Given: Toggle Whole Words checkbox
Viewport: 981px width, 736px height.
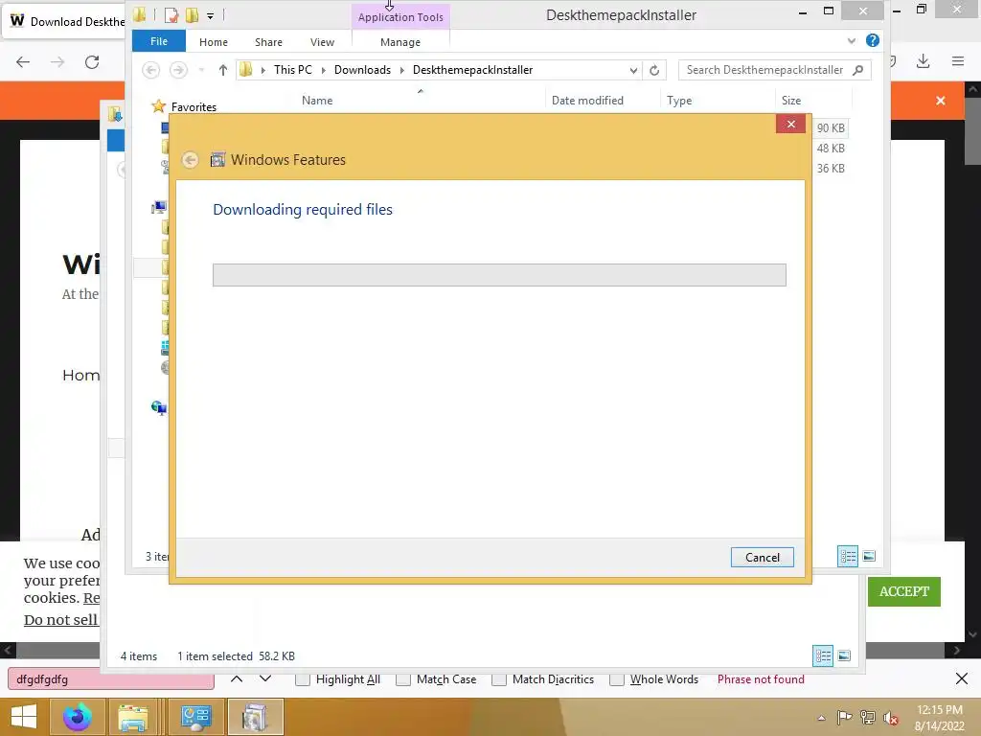Looking at the screenshot, I should coord(617,679).
